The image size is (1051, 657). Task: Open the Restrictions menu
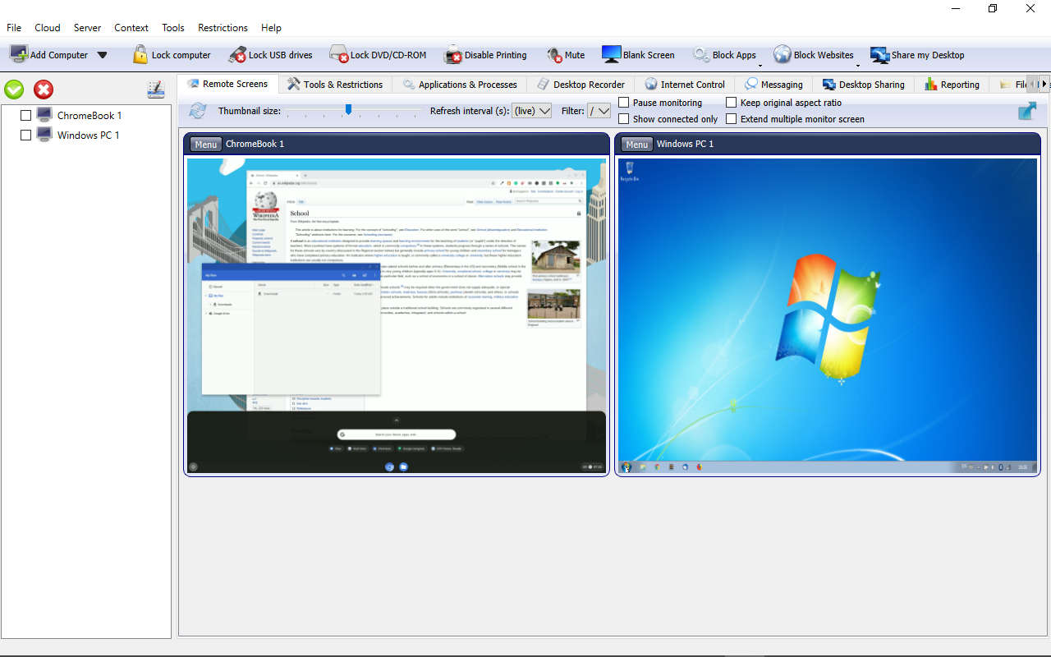pyautogui.click(x=223, y=27)
